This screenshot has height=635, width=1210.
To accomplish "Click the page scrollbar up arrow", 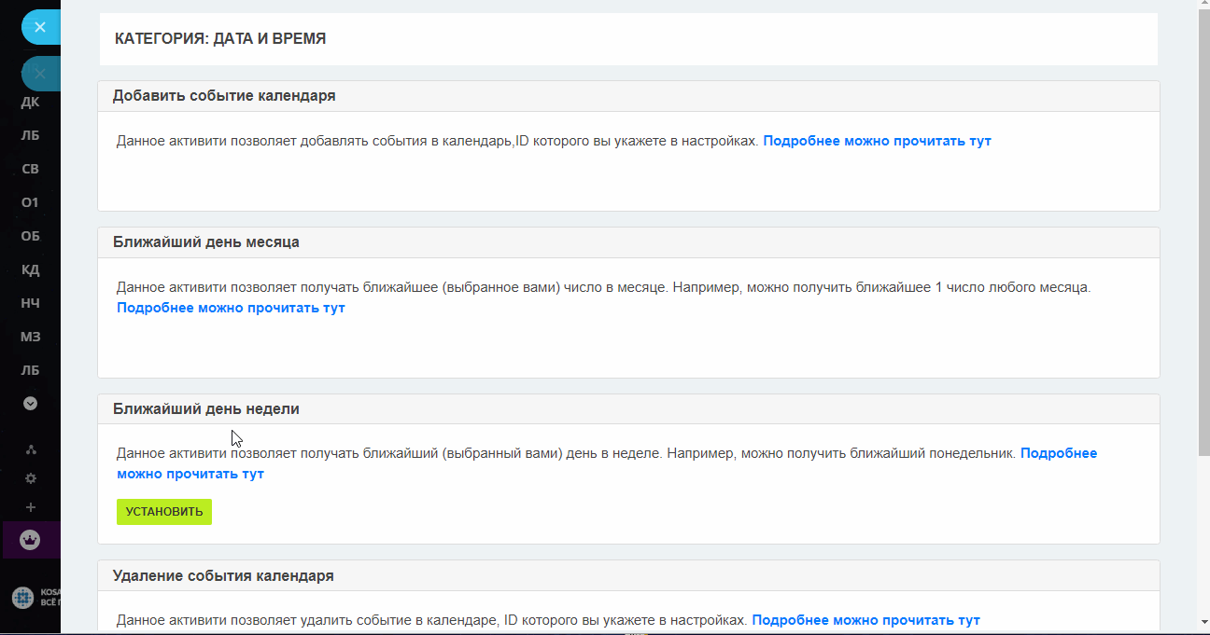I will click(1203, 6).
